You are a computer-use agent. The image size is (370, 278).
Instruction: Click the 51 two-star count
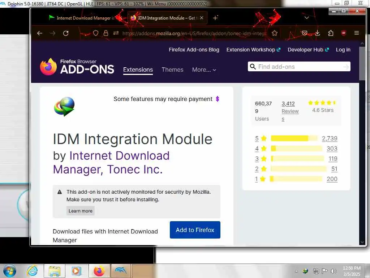coord(334,169)
